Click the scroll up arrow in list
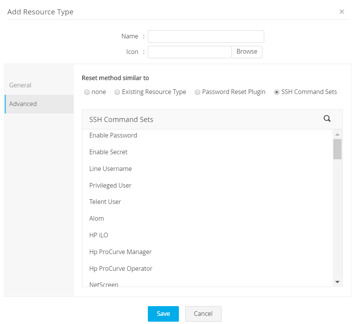The height and width of the screenshot is (324, 357). [337, 134]
